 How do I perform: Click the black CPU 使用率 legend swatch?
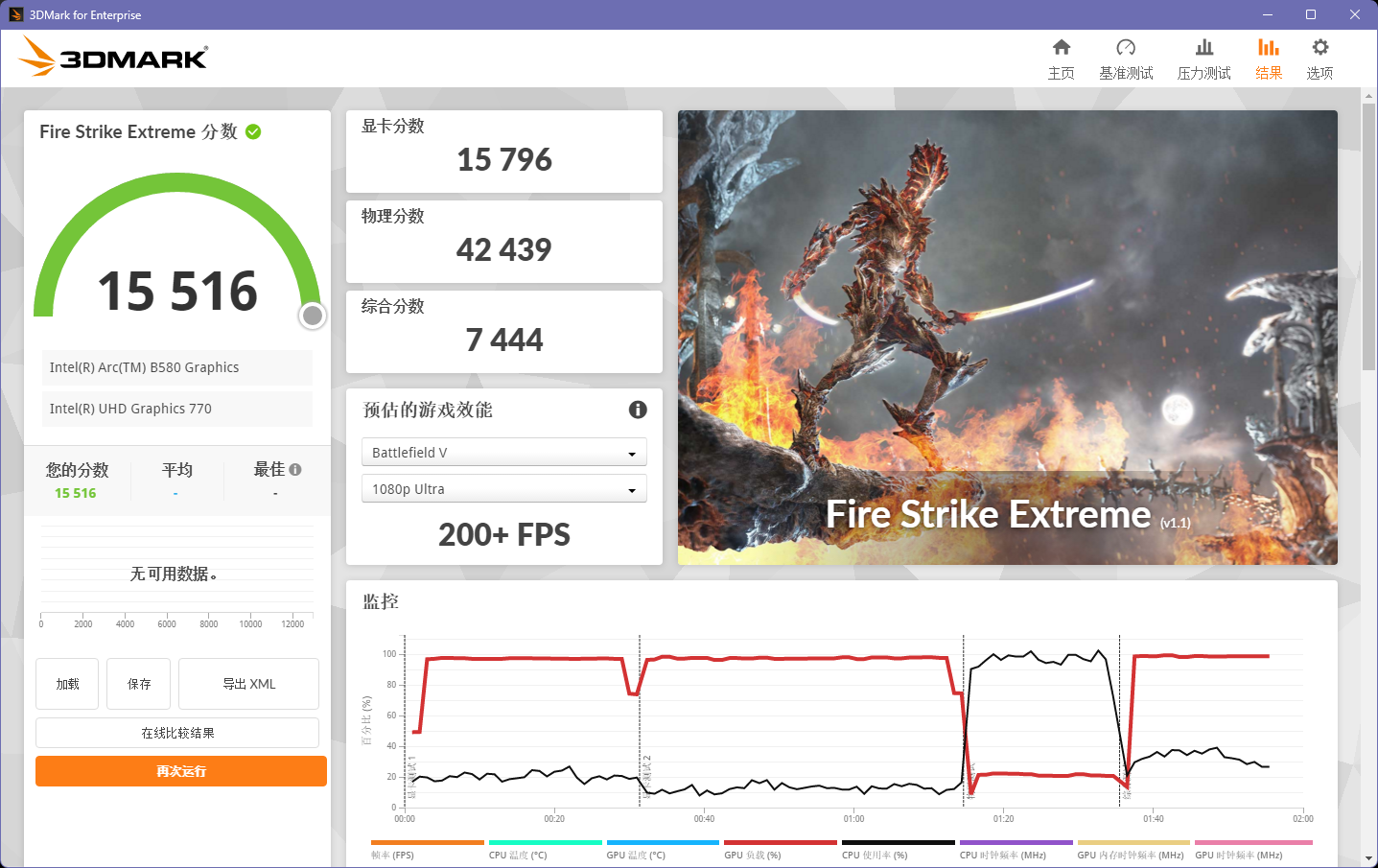[x=899, y=842]
